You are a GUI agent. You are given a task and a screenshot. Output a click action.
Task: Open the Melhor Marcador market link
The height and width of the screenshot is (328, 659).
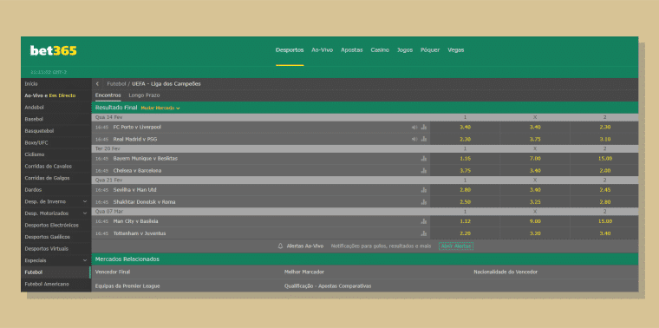coord(304,272)
